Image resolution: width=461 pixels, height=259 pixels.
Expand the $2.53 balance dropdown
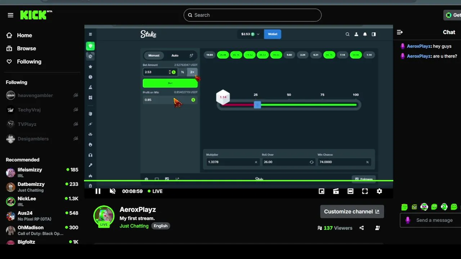(x=250, y=34)
